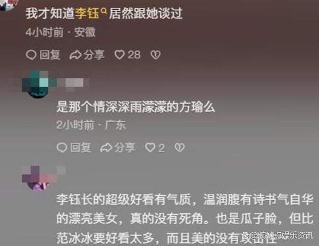The width and height of the screenshot is (319, 246).
Task: Select the long comment about 李钰长的超级好看
Action: pos(184,219)
